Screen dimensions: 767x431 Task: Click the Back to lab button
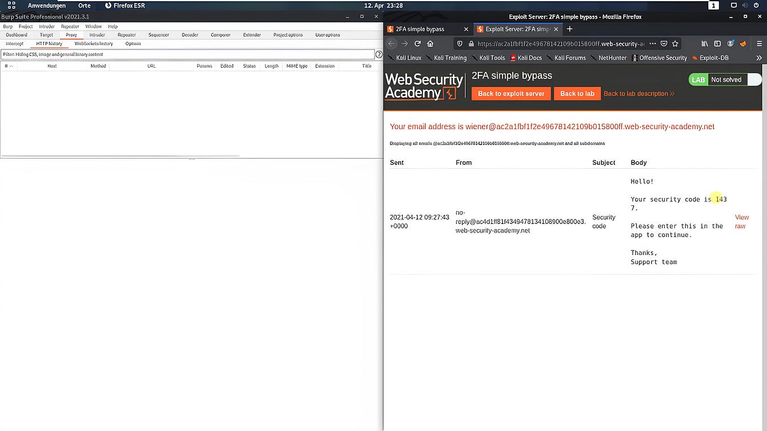tap(577, 94)
